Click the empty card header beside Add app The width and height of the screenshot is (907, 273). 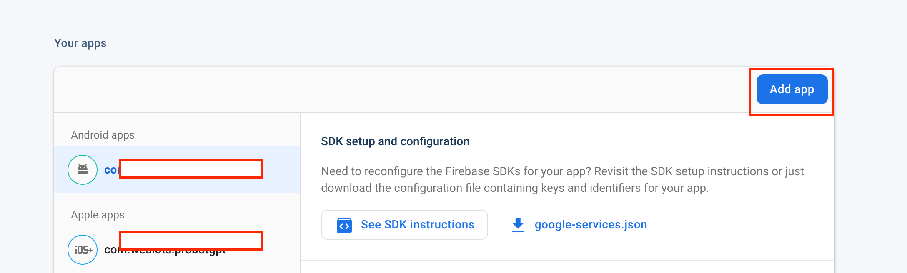pyautogui.click(x=400, y=90)
